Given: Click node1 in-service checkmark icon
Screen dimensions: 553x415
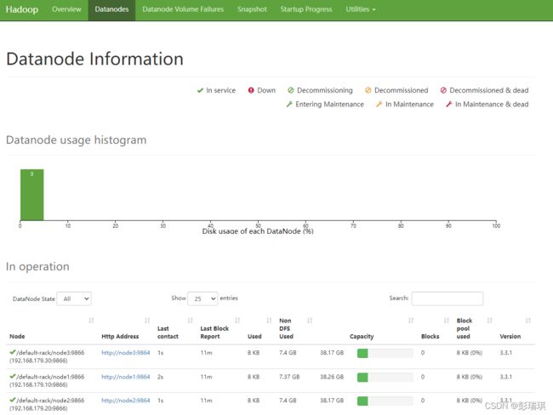Looking at the screenshot, I should 13,376.
